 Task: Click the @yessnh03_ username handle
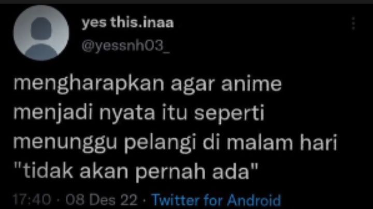tap(126, 45)
